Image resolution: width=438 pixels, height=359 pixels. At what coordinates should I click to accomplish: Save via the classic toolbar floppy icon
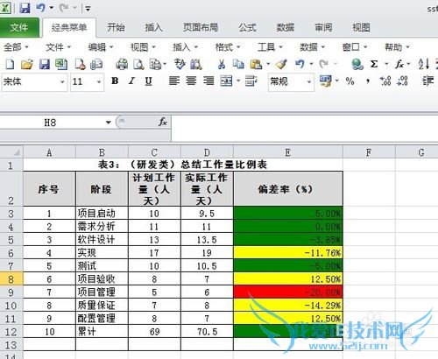pos(45,64)
